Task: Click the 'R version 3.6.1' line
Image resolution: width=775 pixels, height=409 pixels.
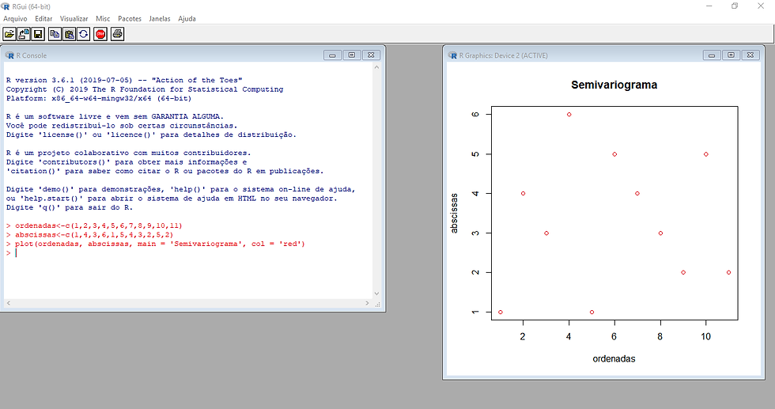Action: click(124, 80)
